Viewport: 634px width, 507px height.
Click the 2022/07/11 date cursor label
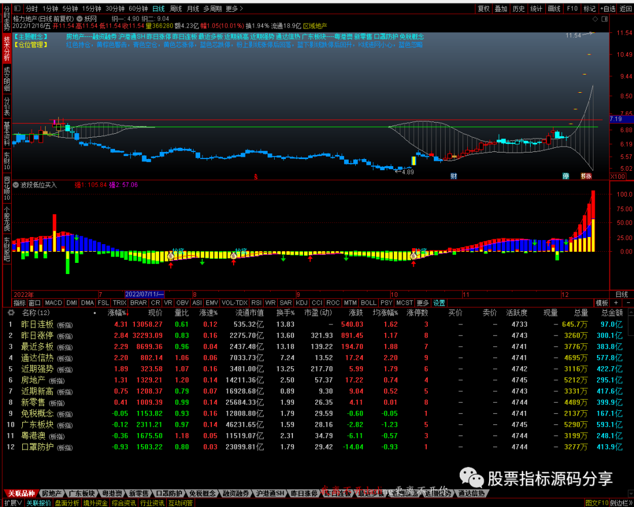tap(144, 295)
